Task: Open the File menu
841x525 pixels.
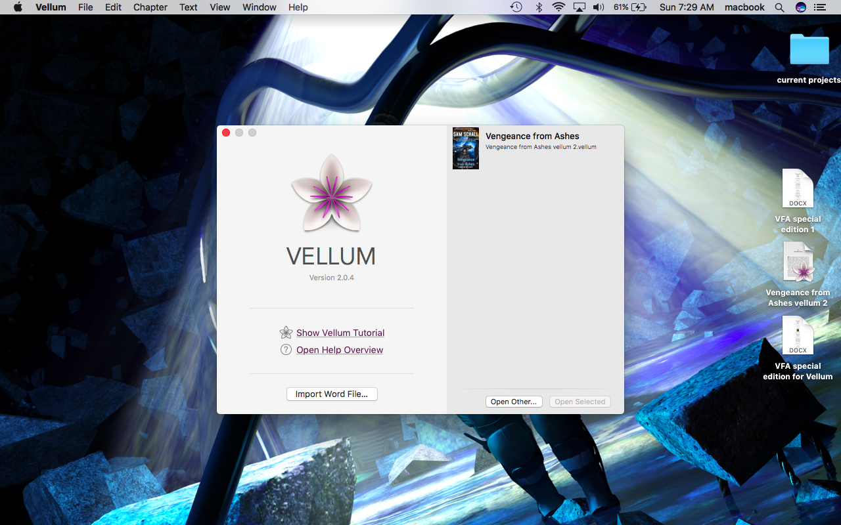Action: click(x=85, y=7)
